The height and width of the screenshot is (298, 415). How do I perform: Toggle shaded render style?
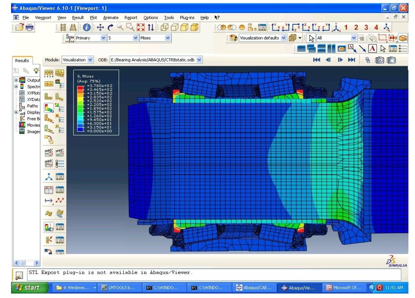click(195, 27)
